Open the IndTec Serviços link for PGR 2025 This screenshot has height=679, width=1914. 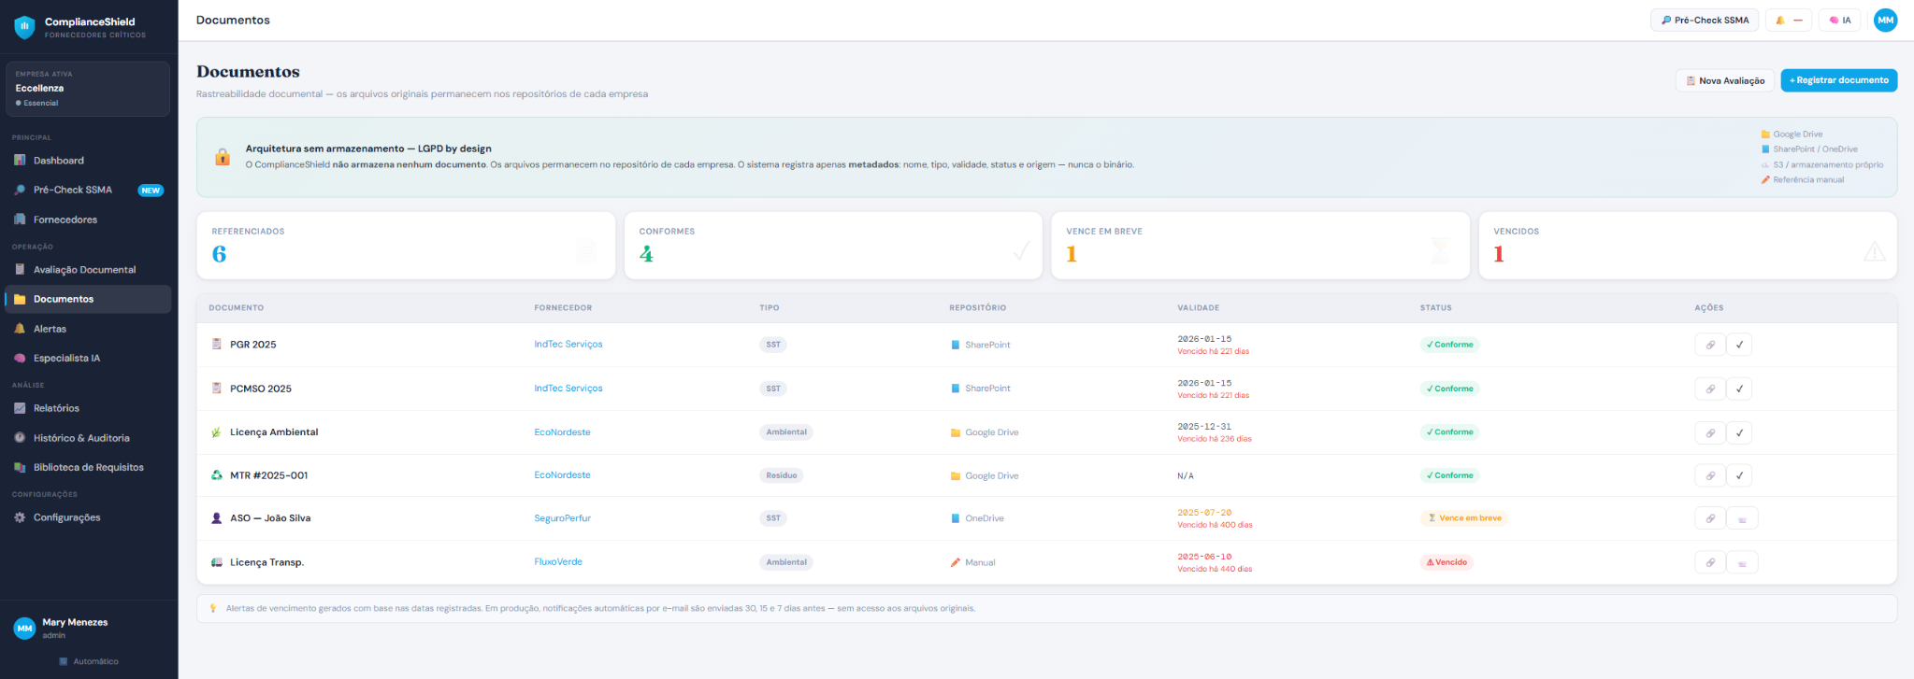[x=568, y=345]
